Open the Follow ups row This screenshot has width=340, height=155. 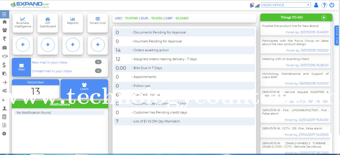[184, 86]
